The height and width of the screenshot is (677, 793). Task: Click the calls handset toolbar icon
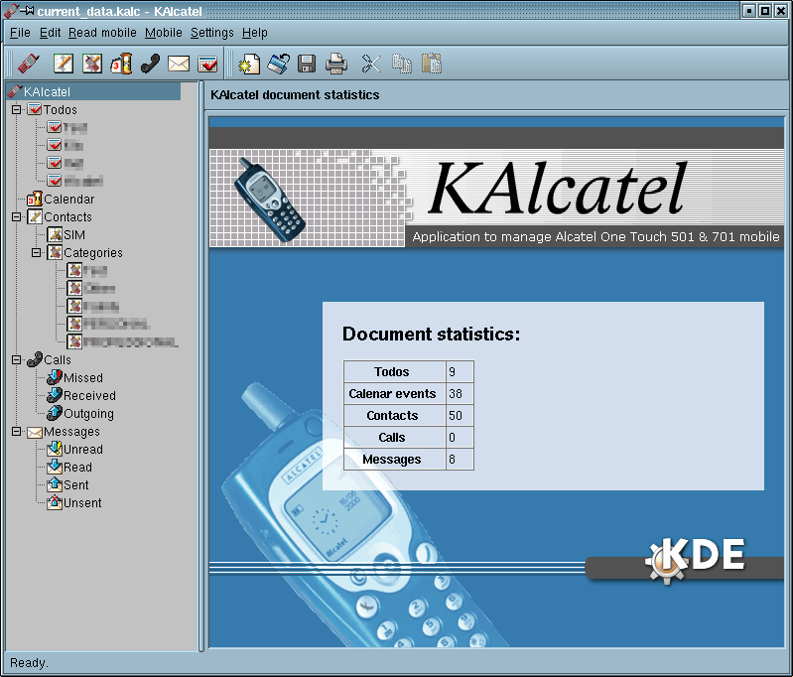click(x=150, y=64)
